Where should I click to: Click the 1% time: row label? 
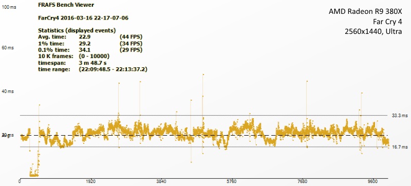tap(51, 43)
